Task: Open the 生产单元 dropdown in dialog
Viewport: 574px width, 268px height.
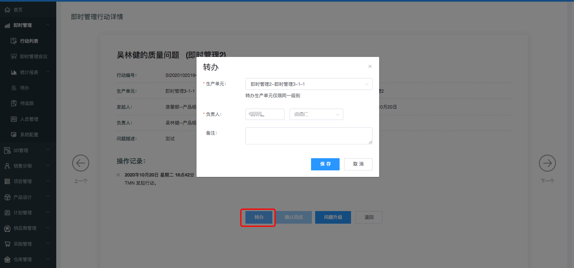Action: point(309,84)
